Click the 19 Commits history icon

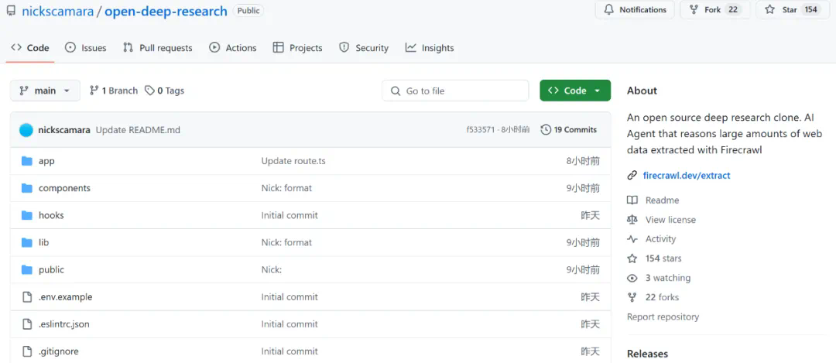coord(546,130)
